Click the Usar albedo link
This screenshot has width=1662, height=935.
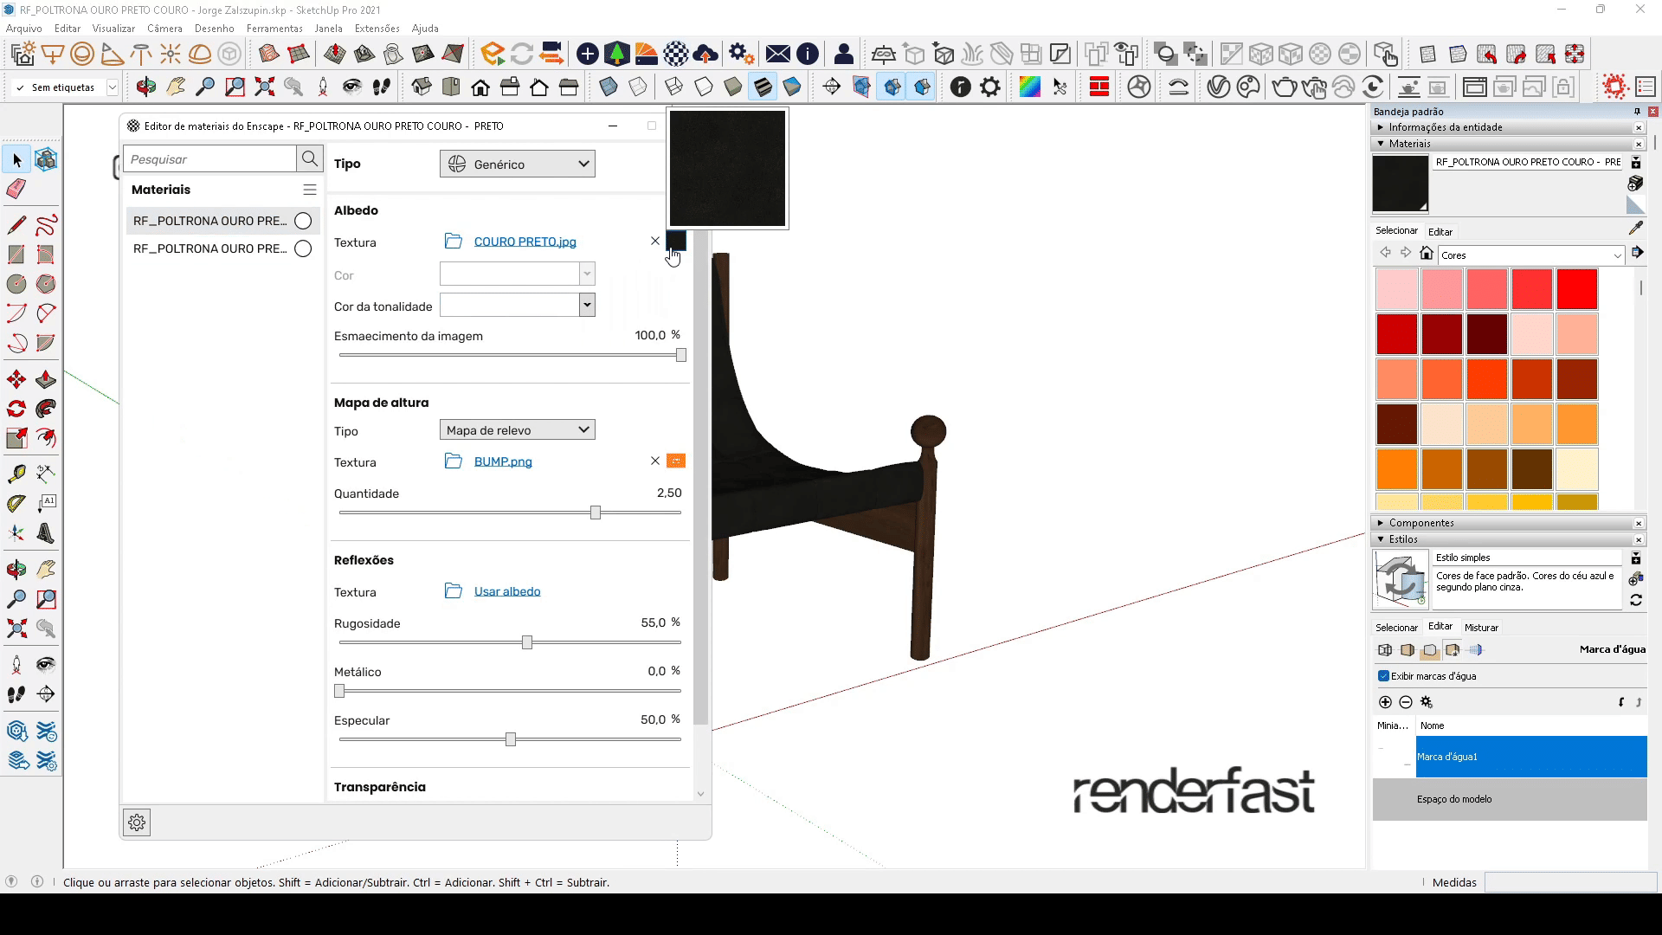tap(507, 592)
